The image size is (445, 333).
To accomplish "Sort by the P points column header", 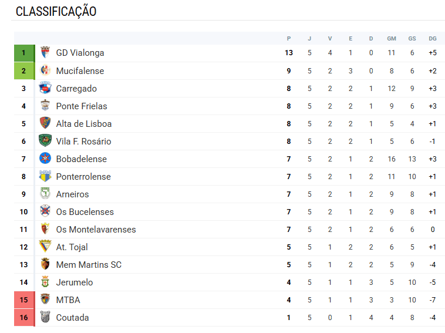I will coord(289,39).
